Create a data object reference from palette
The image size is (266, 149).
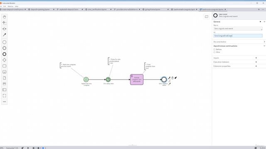click(x=5, y=78)
